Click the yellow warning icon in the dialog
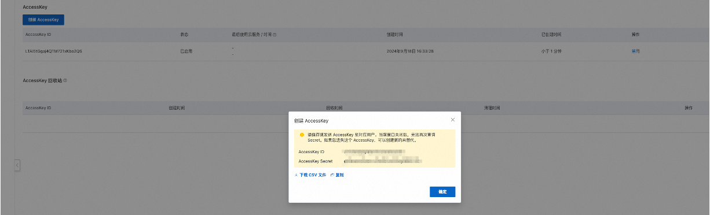 [302, 134]
